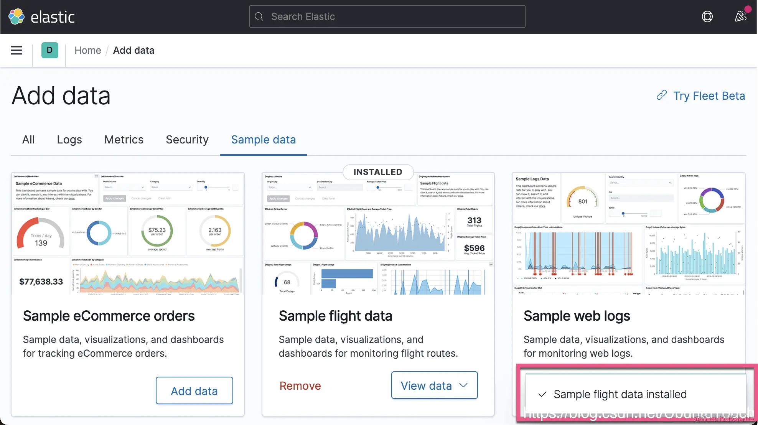The image size is (758, 425).
Task: Focus the Search Elastic field
Action: (387, 16)
